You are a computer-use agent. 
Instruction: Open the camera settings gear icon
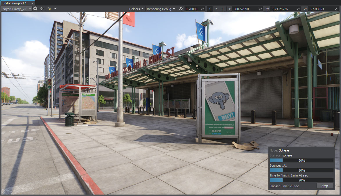(x=35, y=9)
